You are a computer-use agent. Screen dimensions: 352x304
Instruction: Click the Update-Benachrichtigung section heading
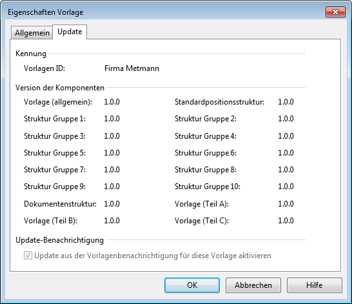[59, 240]
